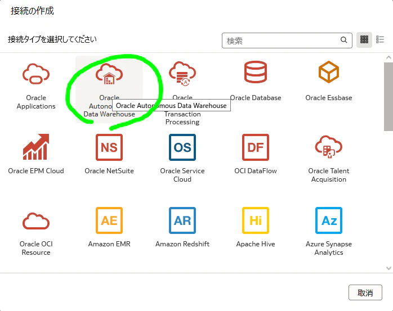
Task: Click the "Oracle Service Cloud" label
Action: click(182, 175)
